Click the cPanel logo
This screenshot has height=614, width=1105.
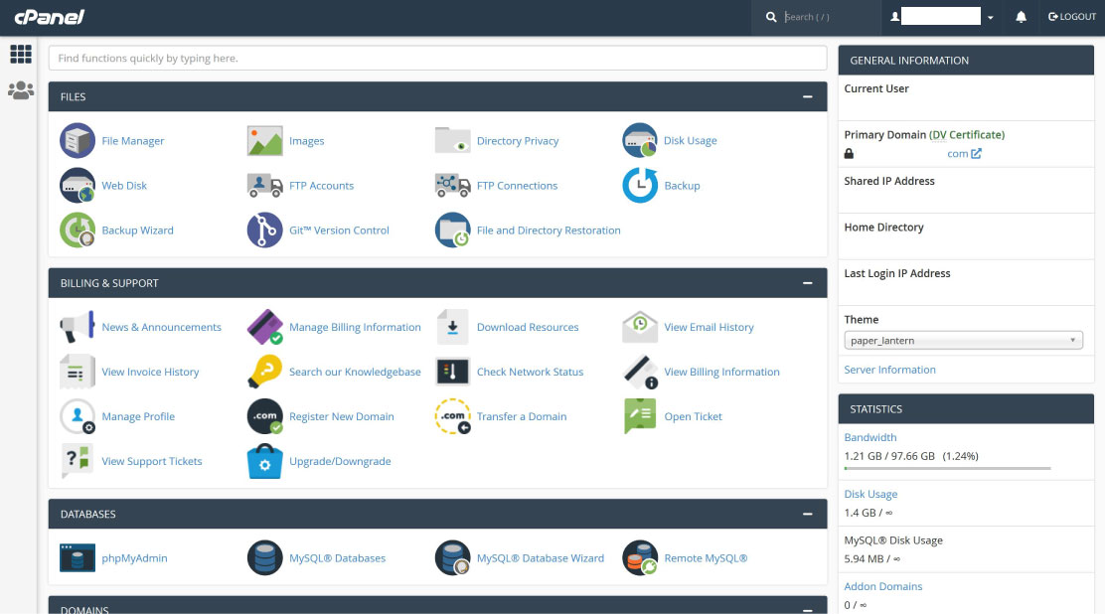tap(50, 17)
